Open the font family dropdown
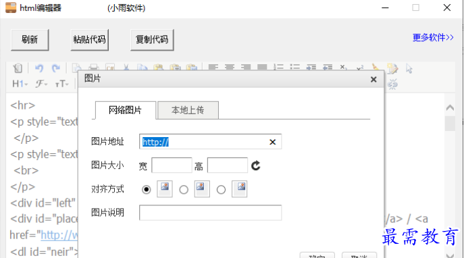 [41, 84]
